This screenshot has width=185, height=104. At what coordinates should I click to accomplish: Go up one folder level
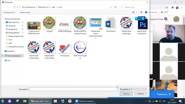pos(14,7)
